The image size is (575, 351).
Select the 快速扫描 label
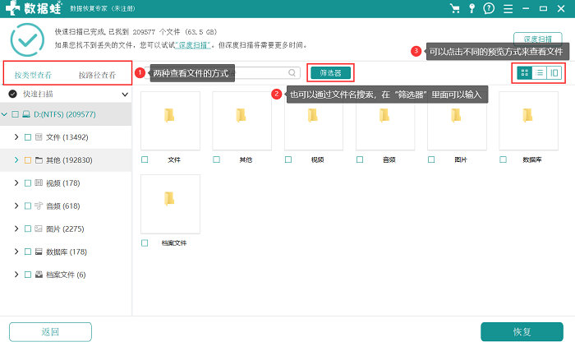tap(38, 94)
